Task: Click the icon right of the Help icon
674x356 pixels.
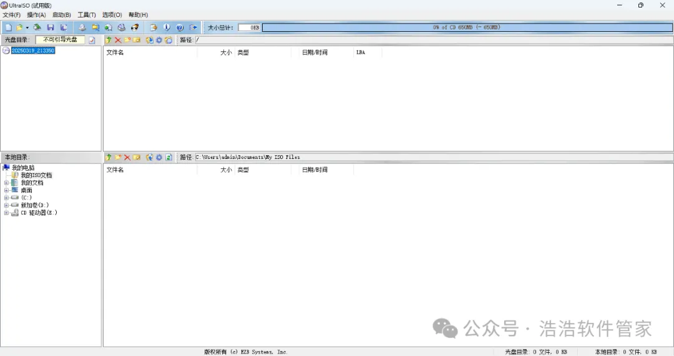Action: [x=193, y=27]
